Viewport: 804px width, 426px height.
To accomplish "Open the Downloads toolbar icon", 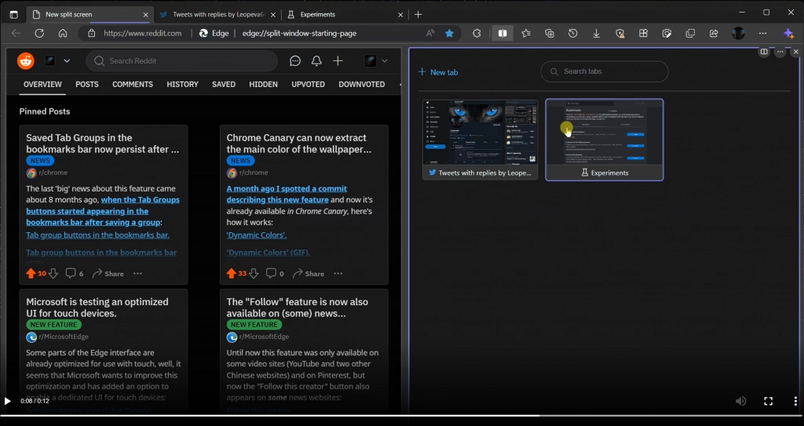I will [597, 33].
